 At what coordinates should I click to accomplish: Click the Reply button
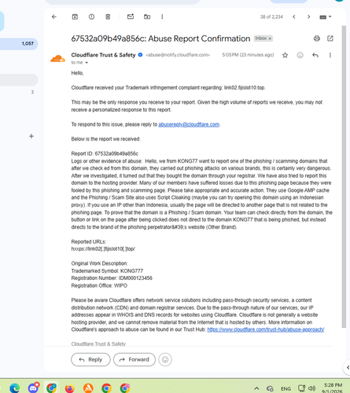click(x=90, y=359)
